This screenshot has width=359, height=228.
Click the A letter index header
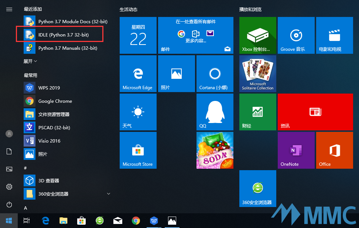pyautogui.click(x=25, y=208)
